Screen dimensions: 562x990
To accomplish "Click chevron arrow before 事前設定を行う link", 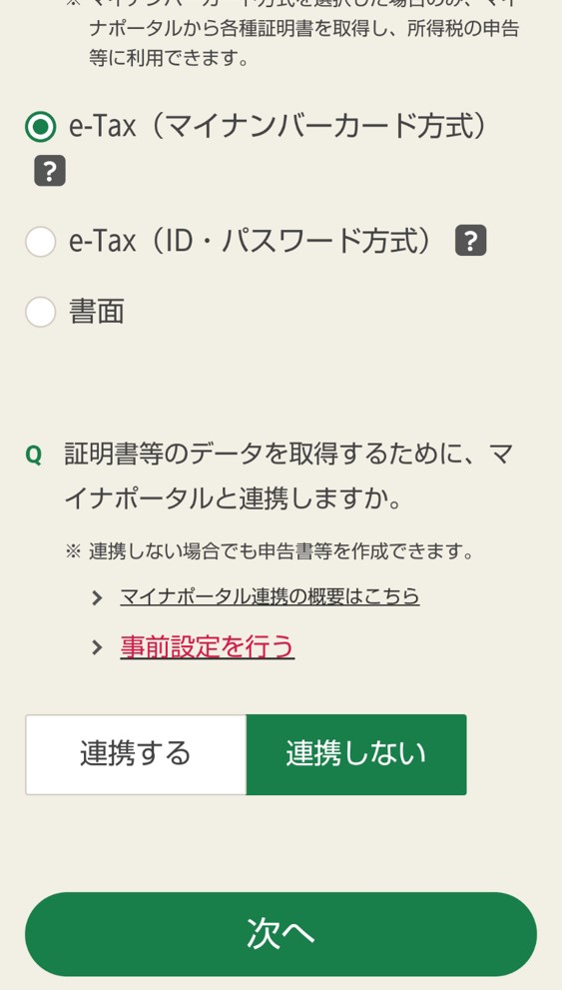I will (97, 647).
